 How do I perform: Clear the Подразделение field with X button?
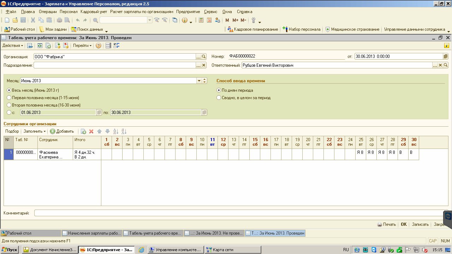pos(204,65)
